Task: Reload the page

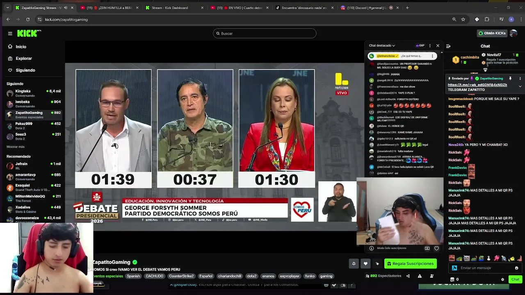Action: [x=28, y=19]
